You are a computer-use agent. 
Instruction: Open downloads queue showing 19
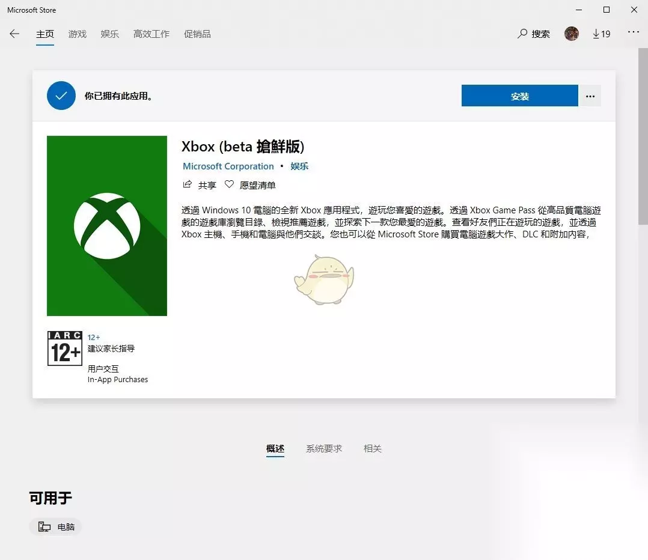coord(601,34)
